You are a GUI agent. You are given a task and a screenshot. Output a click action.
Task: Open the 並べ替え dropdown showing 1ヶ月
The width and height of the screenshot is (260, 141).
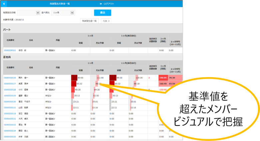coord(63,13)
